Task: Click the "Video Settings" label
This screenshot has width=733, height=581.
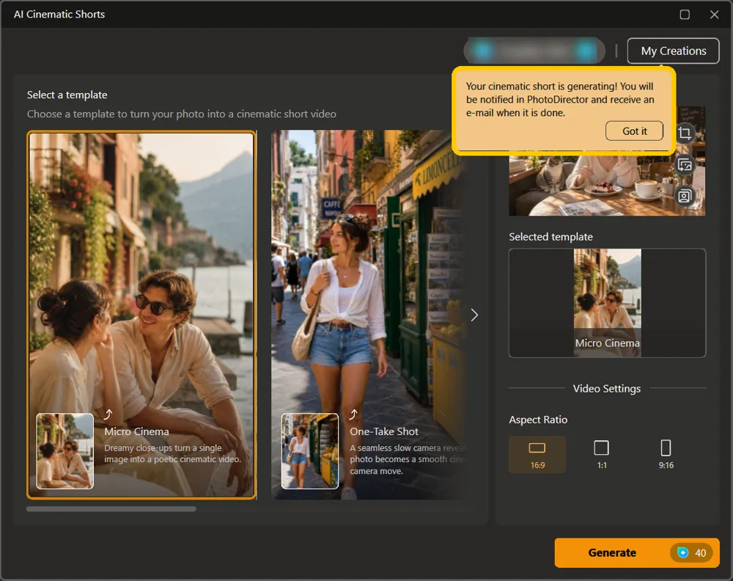Action: 607,389
